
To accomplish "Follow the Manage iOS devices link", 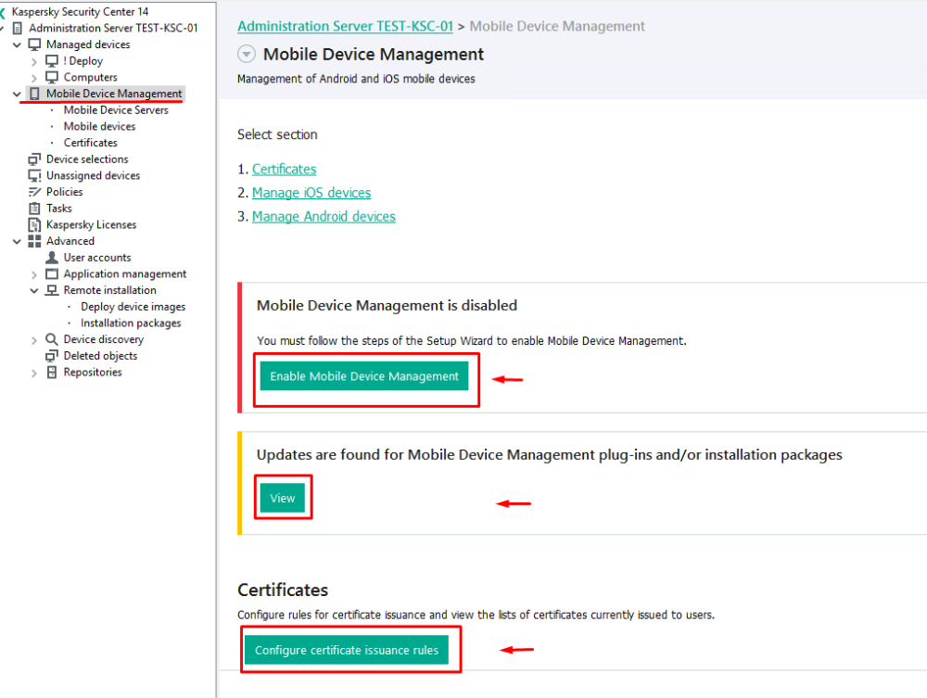I will point(311,193).
